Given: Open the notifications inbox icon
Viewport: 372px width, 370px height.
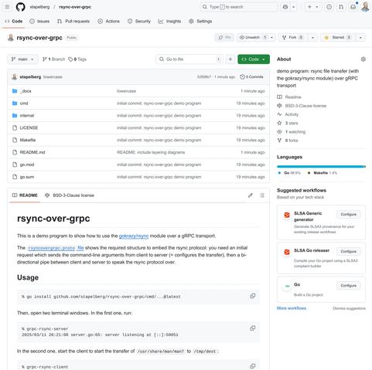Looking at the screenshot, I should coord(353,7).
